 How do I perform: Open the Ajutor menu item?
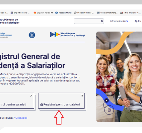pyautogui.click(x=138, y=21)
